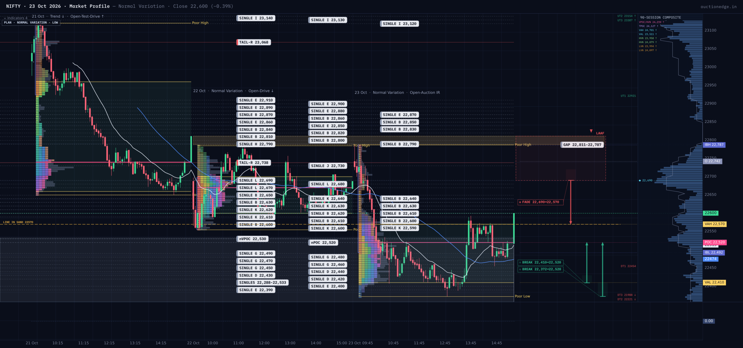Click the SINGLE E 22,910 label
Viewport: 743px width, 348px height.
click(x=256, y=100)
